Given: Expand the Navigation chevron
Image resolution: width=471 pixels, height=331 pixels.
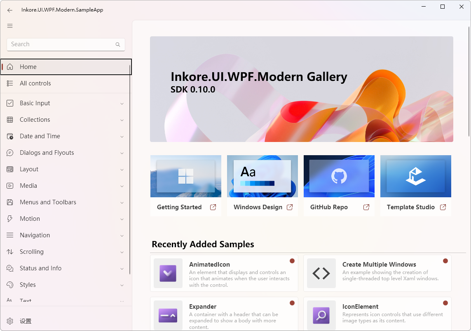Looking at the screenshot, I should pos(122,236).
